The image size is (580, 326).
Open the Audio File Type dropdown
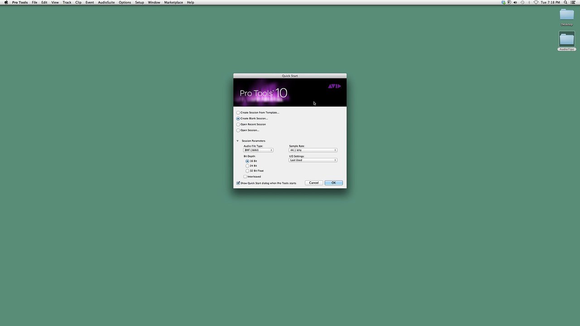(258, 150)
